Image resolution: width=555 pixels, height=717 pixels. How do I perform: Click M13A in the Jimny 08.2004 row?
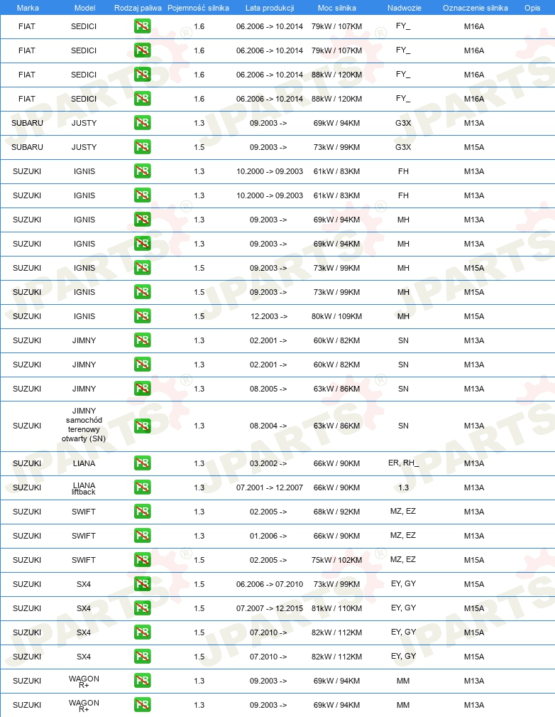[x=474, y=426]
